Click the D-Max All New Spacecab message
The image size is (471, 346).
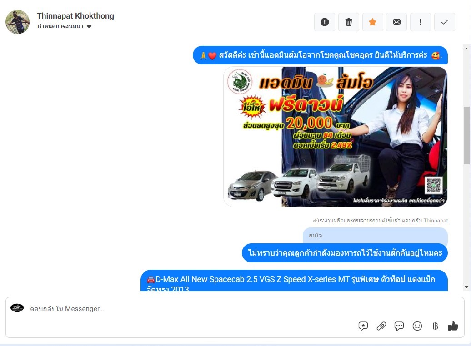(294, 281)
